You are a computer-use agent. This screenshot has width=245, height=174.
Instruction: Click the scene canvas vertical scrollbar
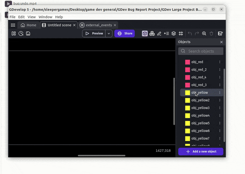pyautogui.click(x=174, y=101)
